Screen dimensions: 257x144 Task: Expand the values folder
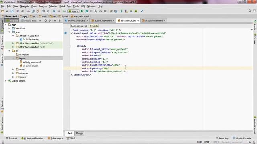tap(13, 77)
